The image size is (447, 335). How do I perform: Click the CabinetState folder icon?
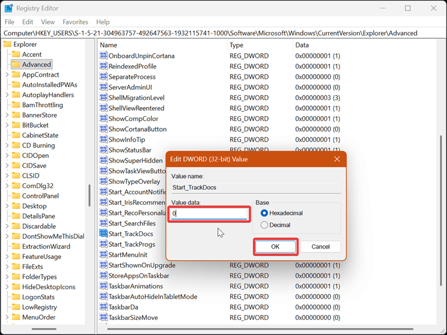click(16, 135)
